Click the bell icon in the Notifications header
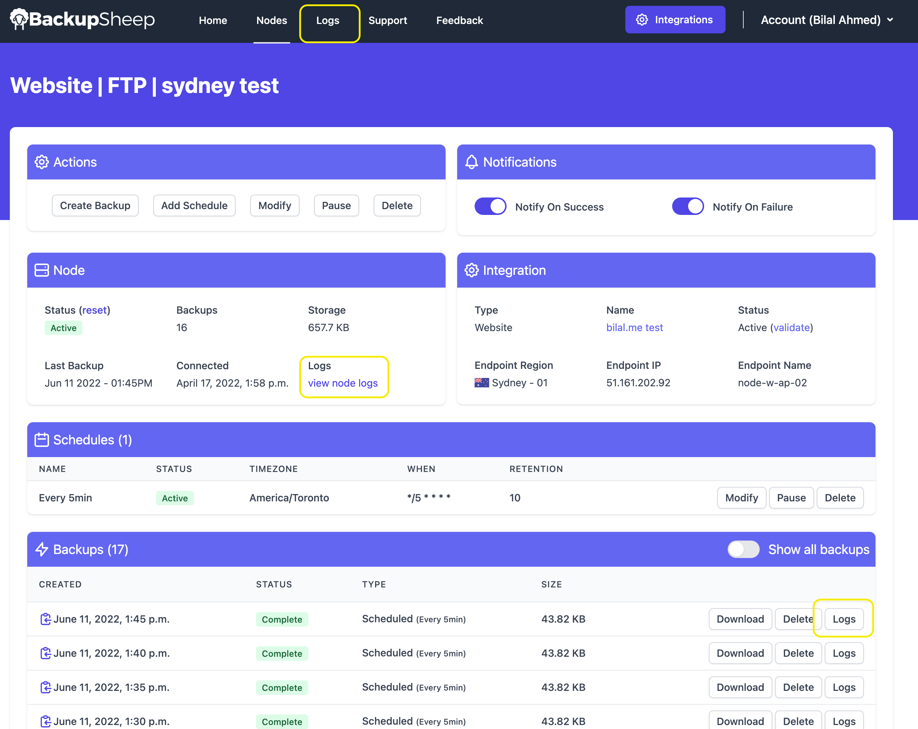 471,162
